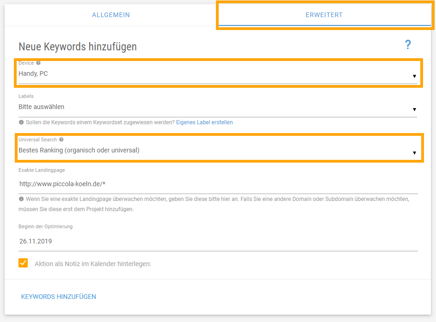Click the Aktion als Notiz im Kalender label
Screen dimensions: 436x322
pyautogui.click(x=93, y=264)
